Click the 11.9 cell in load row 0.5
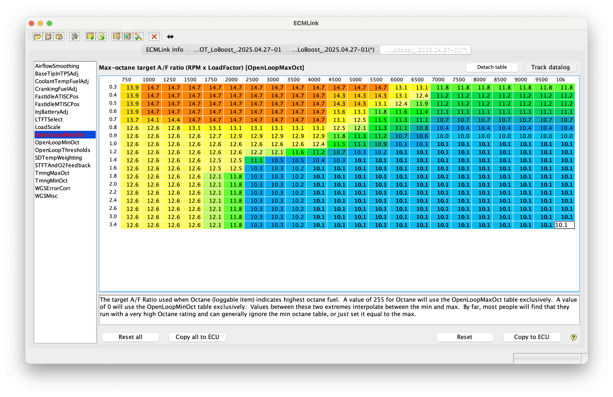Viewport: 613px width, 397px height. point(420,104)
